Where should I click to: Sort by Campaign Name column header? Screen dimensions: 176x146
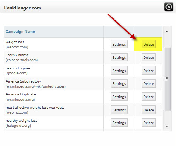click(x=20, y=31)
